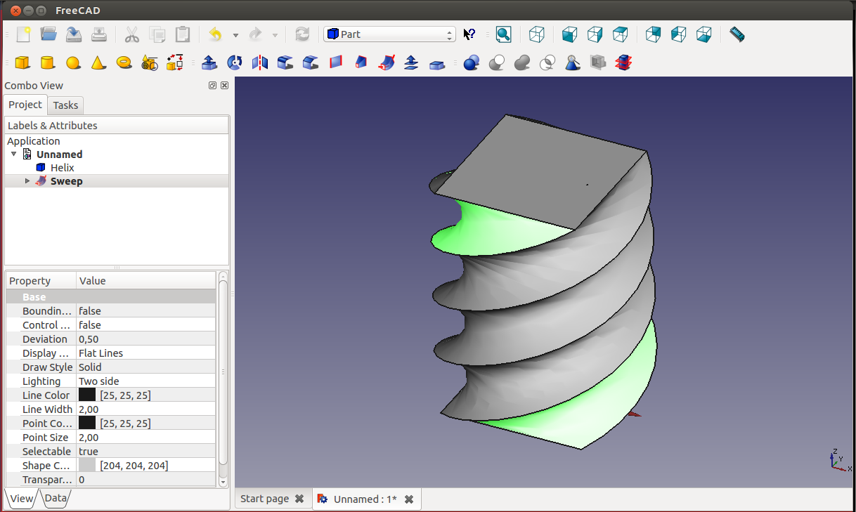This screenshot has width=856, height=512.
Task: Switch to the Tasks tab
Action: (65, 105)
